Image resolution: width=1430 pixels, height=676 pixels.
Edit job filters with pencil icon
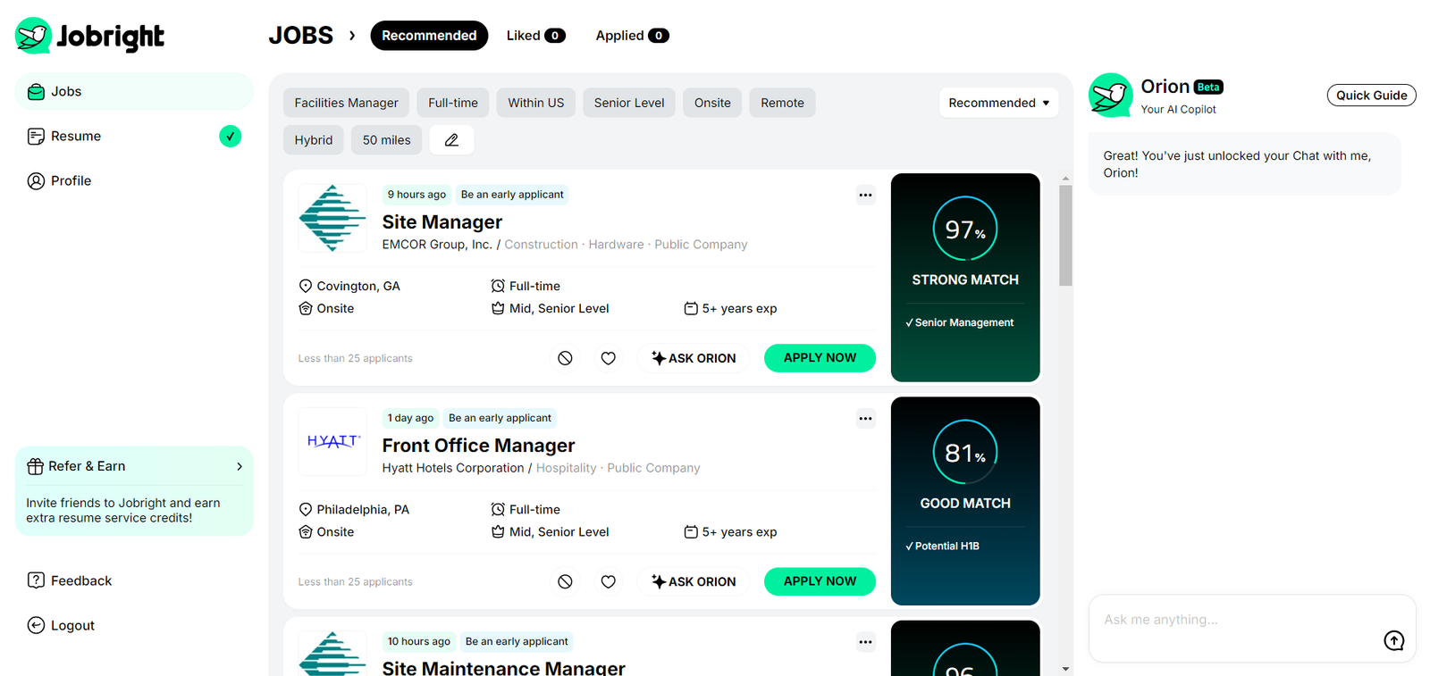(x=451, y=140)
